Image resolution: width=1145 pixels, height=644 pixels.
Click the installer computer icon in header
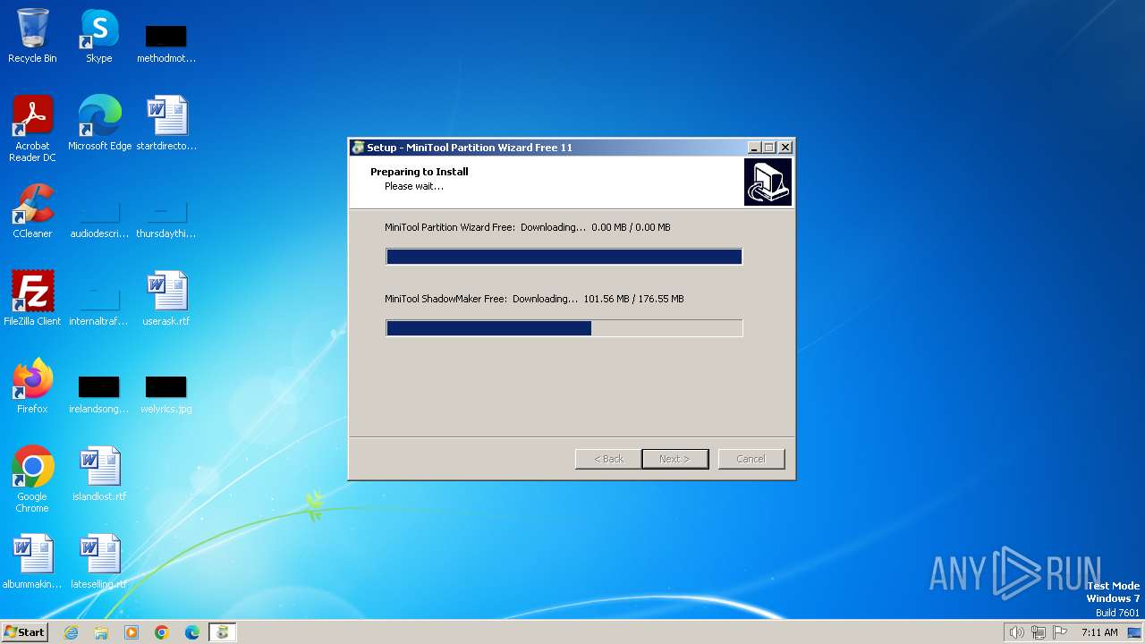(768, 182)
